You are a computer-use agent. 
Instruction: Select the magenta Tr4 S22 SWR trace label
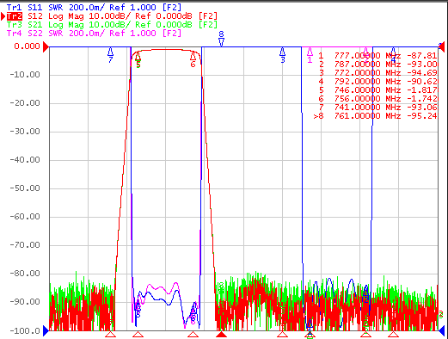(x=94, y=34)
